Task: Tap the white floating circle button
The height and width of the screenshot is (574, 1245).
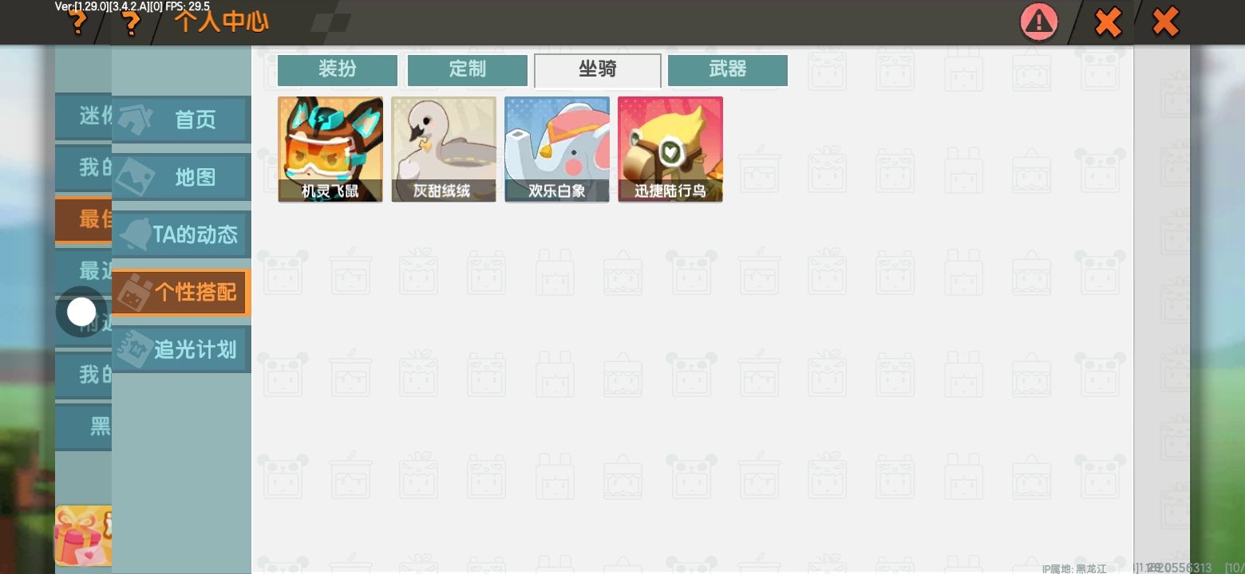Action: pos(81,312)
